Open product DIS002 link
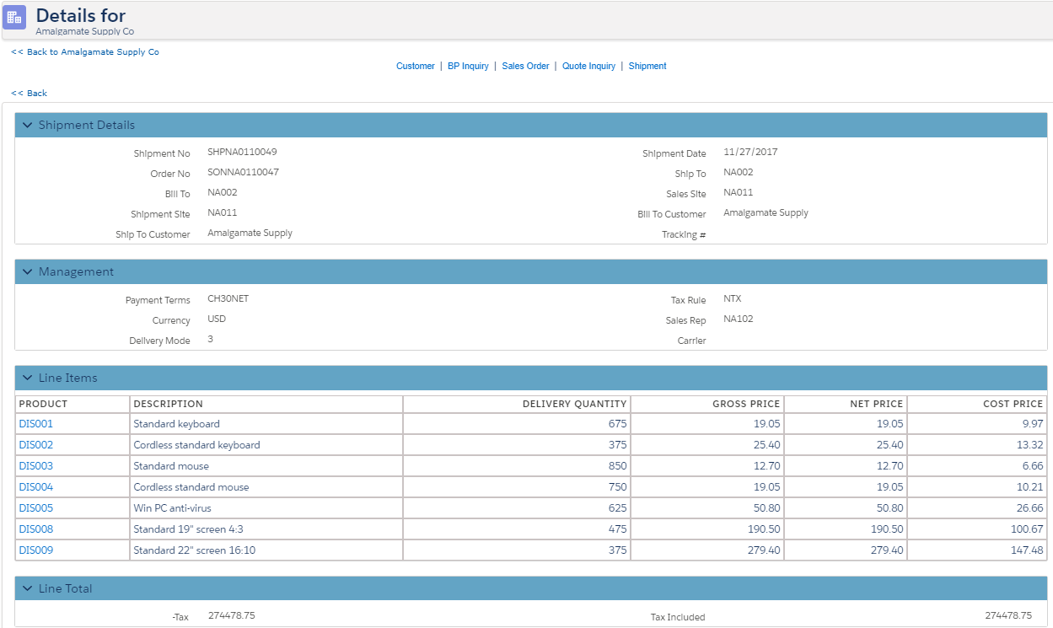 click(x=36, y=445)
